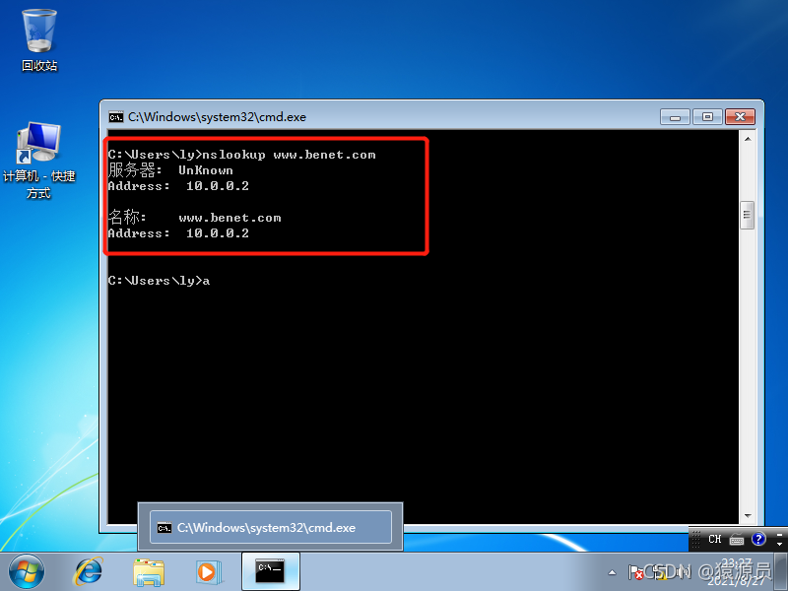The image size is (788, 591).
Task: Click the console vertical scrollbar thumb
Action: click(x=748, y=215)
